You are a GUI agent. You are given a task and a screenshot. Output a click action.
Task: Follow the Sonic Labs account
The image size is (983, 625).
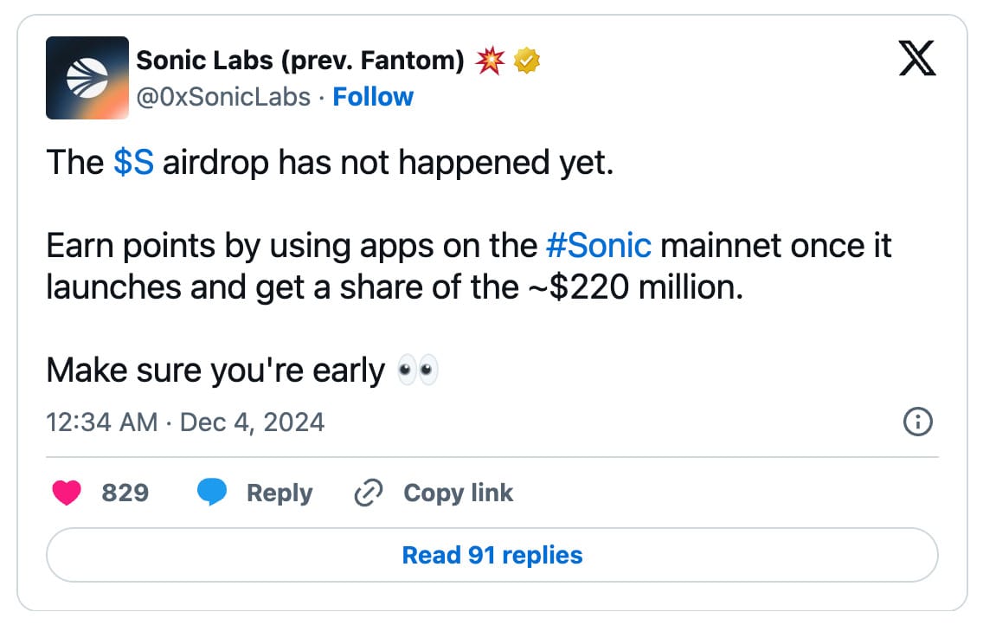coord(373,97)
